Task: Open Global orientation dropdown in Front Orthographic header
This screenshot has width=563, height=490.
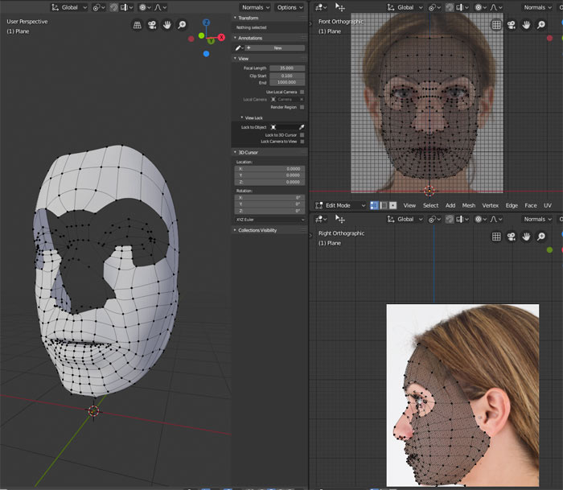Action: point(405,7)
